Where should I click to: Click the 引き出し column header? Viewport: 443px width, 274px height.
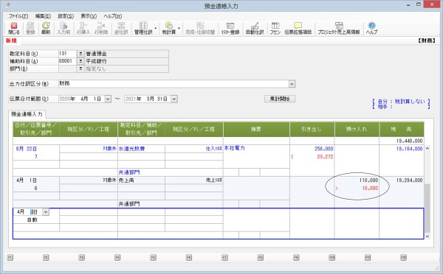tap(312, 130)
